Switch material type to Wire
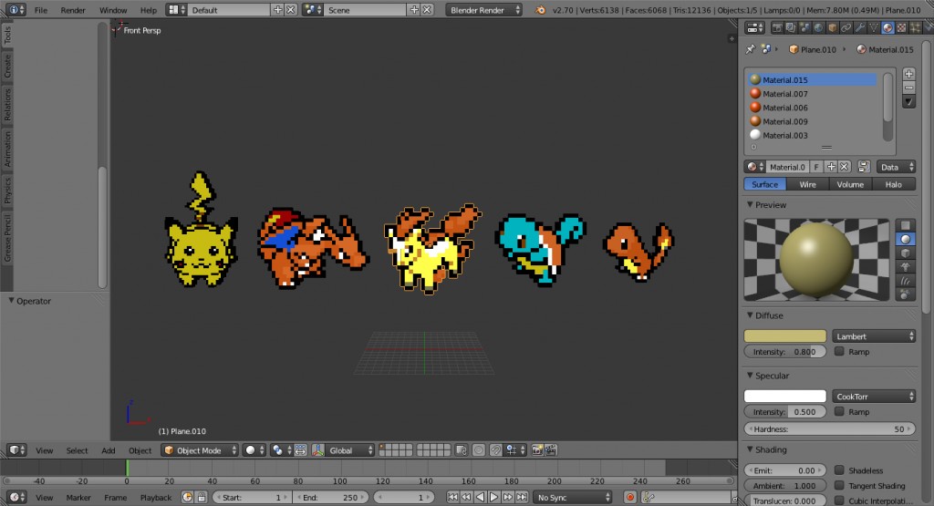Screen dimensions: 934x506 tap(808, 184)
